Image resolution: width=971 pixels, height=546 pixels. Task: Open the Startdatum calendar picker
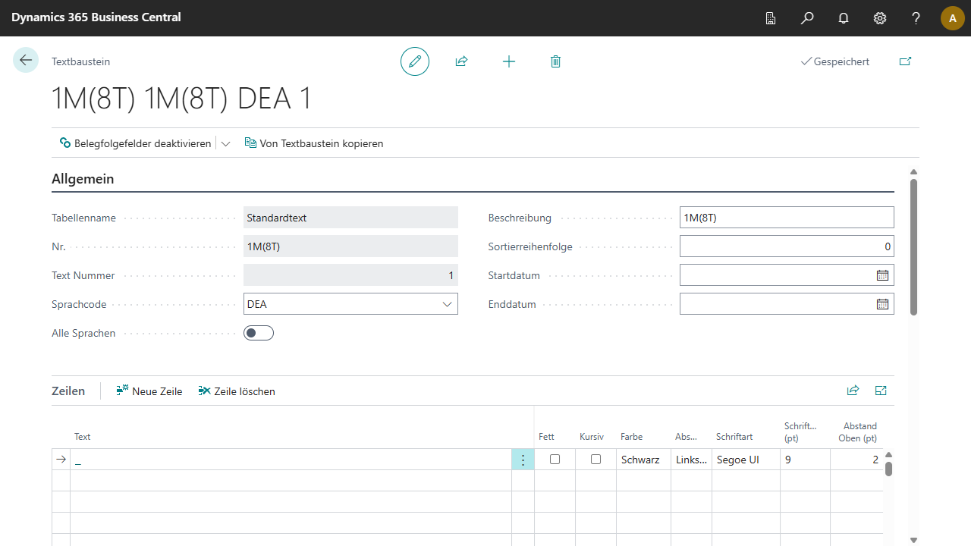pyautogui.click(x=882, y=275)
